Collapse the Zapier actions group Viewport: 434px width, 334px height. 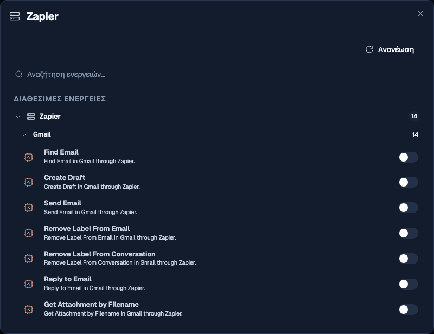coord(18,117)
